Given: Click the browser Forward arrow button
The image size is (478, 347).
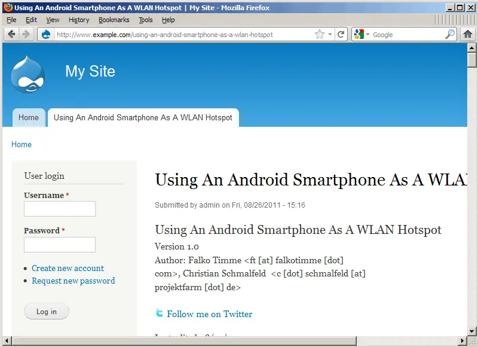Looking at the screenshot, I should [26, 34].
